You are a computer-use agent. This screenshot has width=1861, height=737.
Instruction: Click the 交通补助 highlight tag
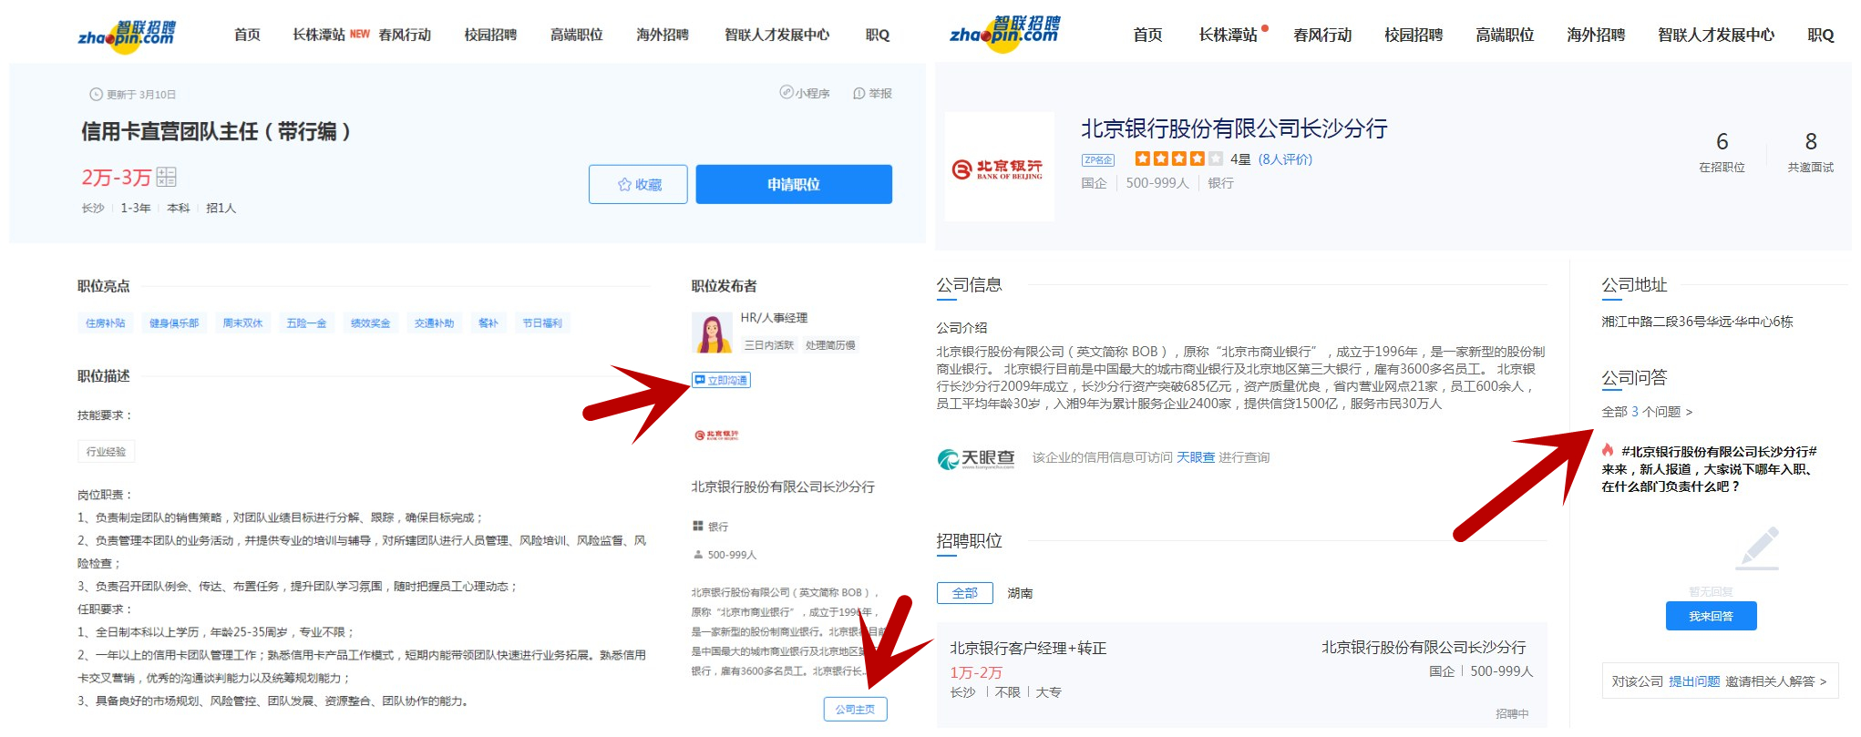click(434, 322)
